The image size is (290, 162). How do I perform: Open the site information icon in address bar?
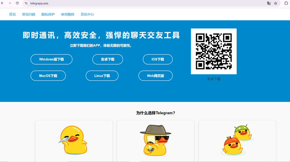coord(26,3)
